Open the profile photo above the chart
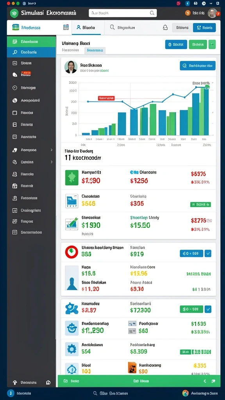This screenshot has width=225, height=400. pos(71,67)
